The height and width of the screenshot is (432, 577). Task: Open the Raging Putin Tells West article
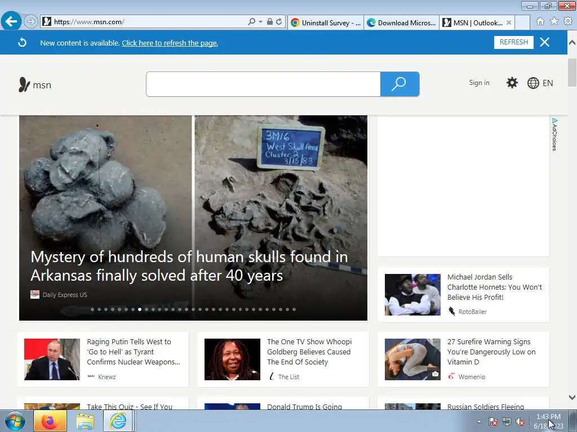pos(134,352)
